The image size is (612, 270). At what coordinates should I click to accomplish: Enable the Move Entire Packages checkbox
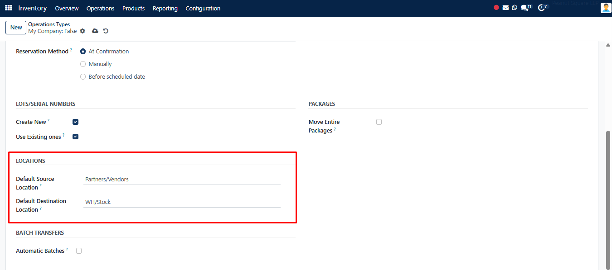[379, 122]
